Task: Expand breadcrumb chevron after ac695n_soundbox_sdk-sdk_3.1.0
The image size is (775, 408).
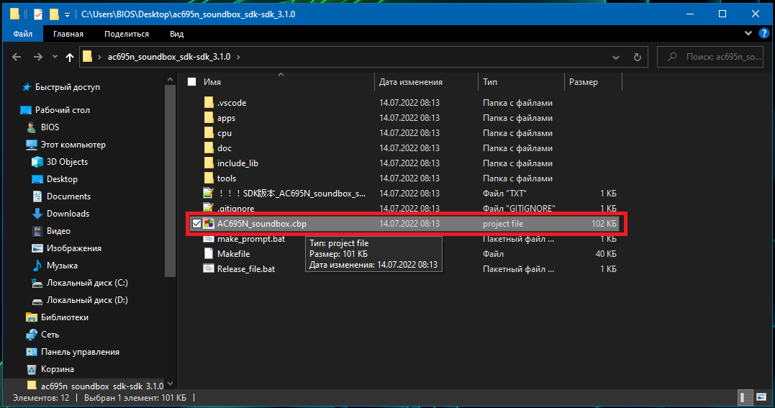Action: (x=238, y=57)
